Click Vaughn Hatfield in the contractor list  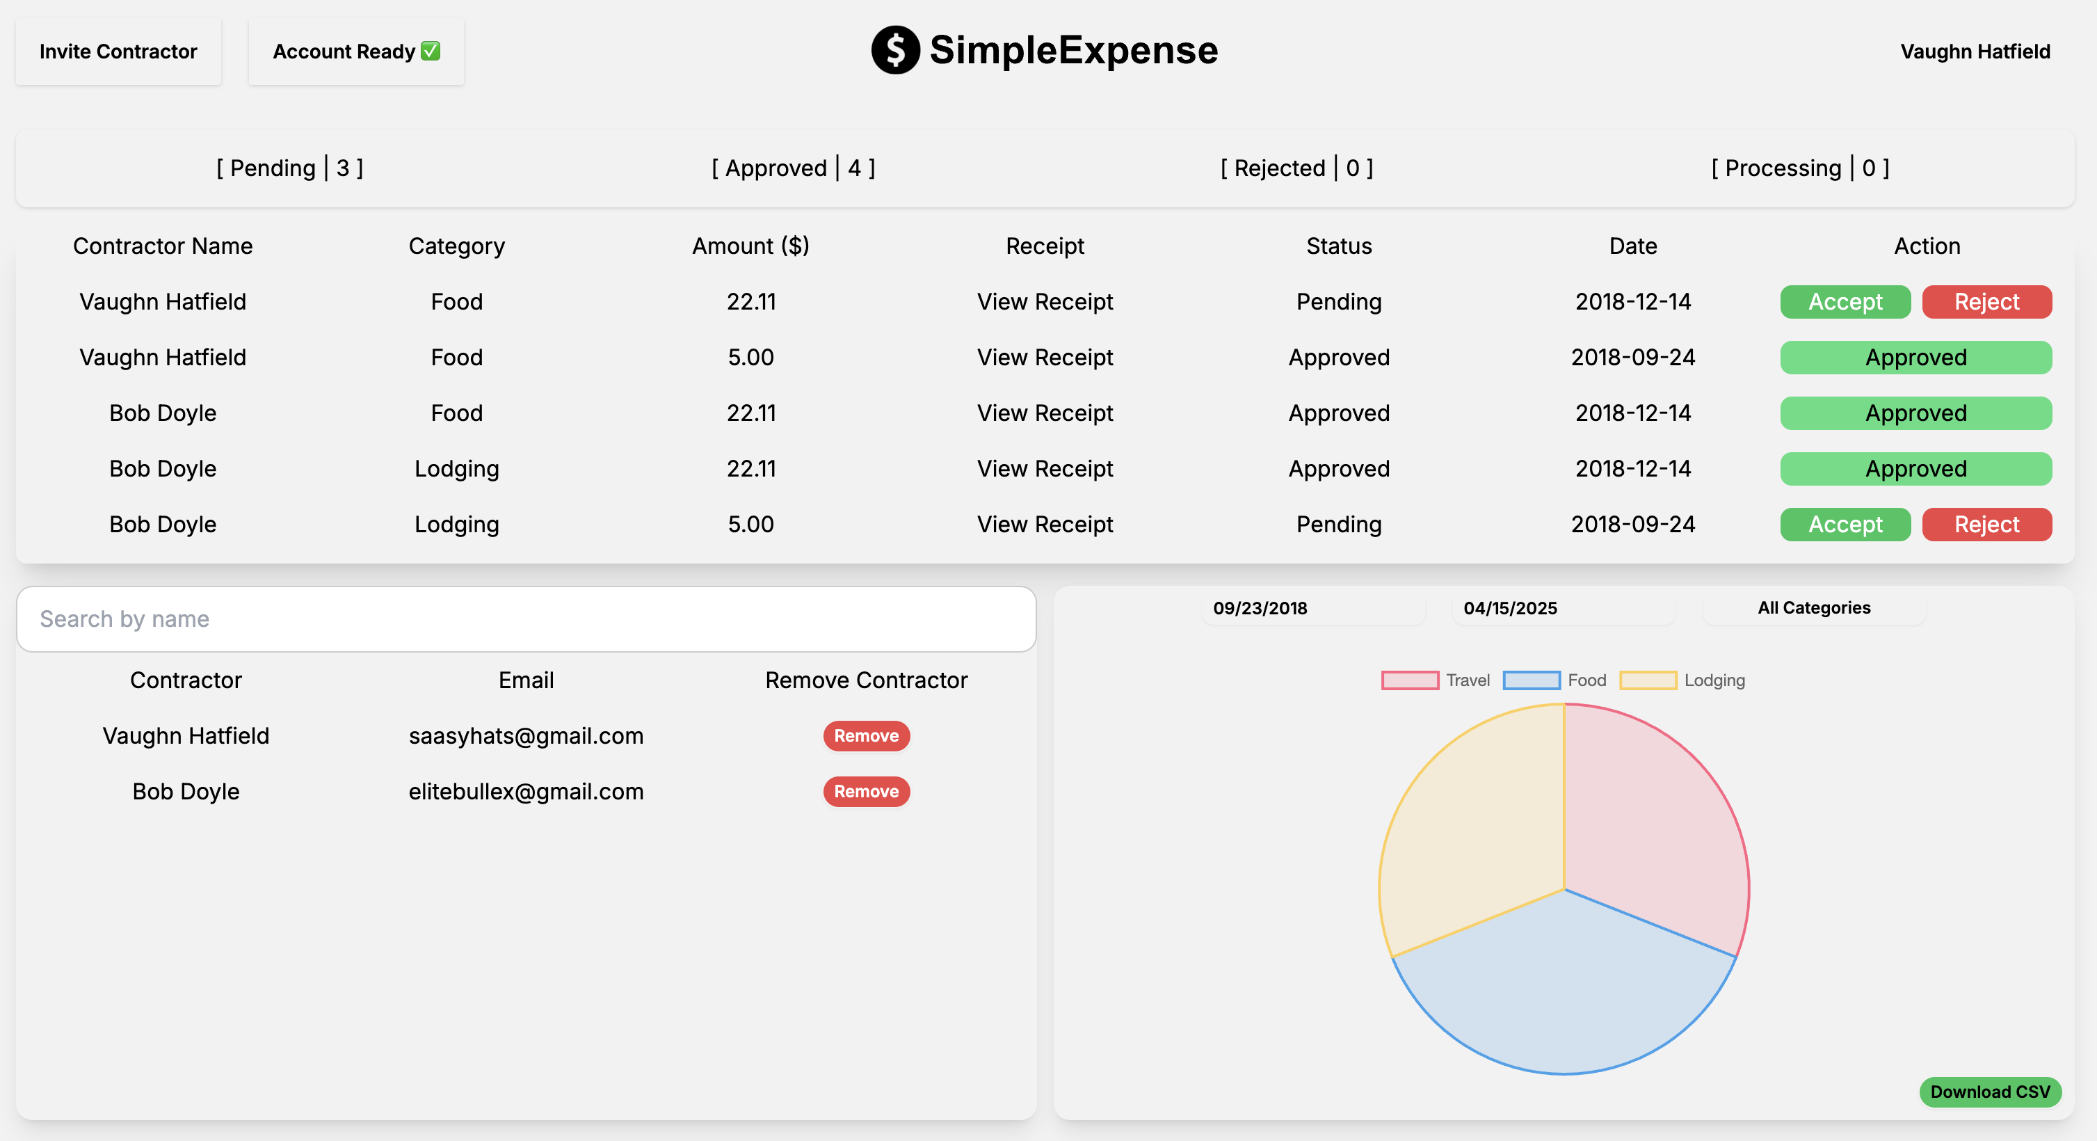point(186,736)
